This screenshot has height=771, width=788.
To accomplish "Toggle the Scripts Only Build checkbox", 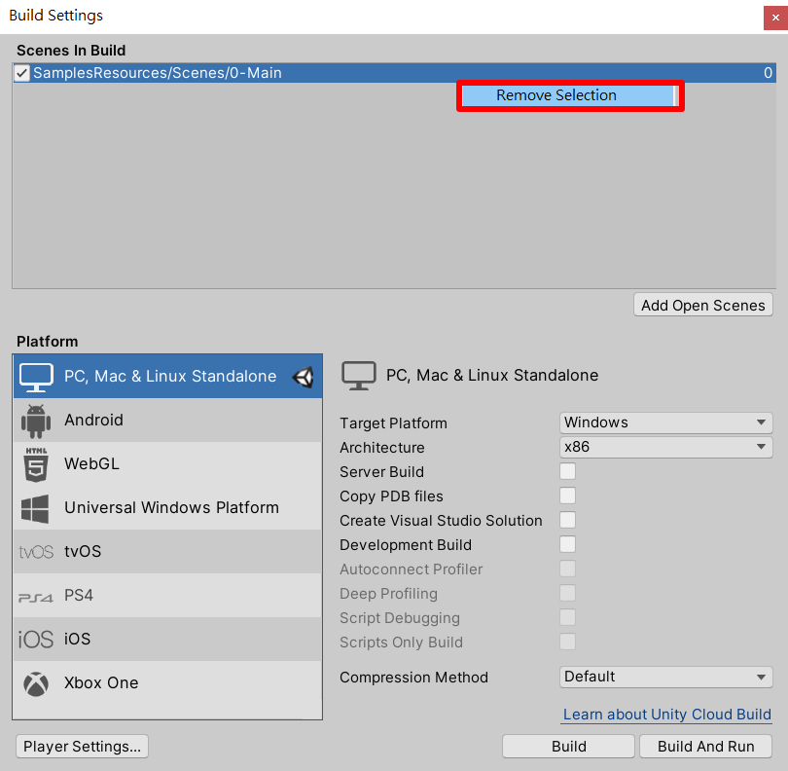I will coord(568,642).
